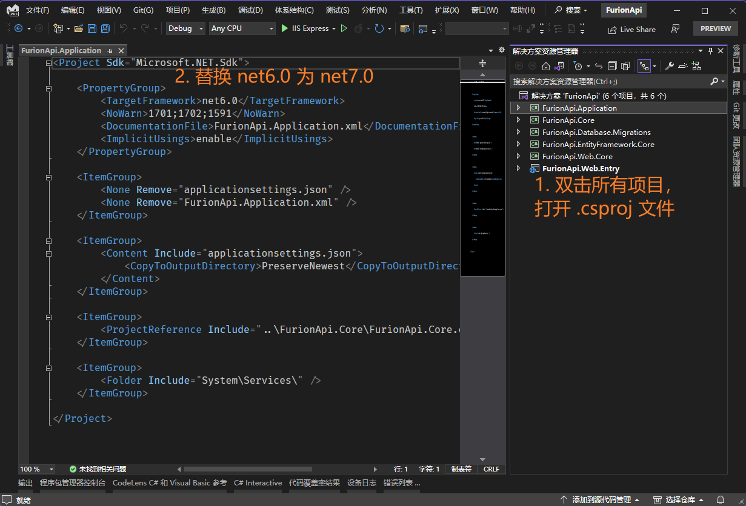
Task: Expand the FurionApi.Core project node
Action: [x=518, y=120]
